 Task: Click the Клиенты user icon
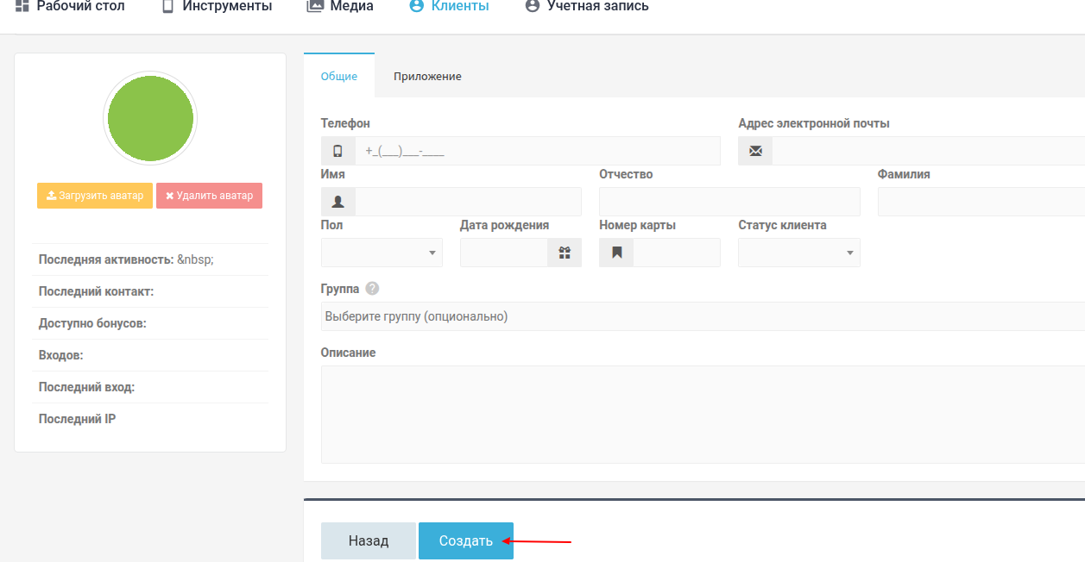[x=416, y=6]
